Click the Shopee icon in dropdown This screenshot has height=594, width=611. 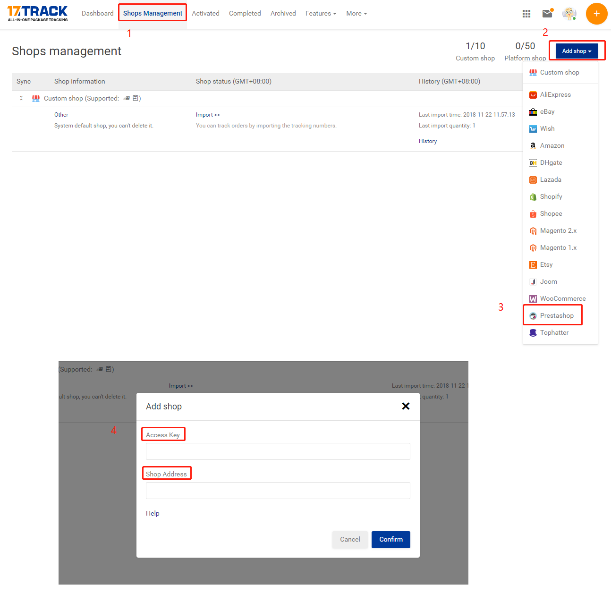tap(533, 214)
